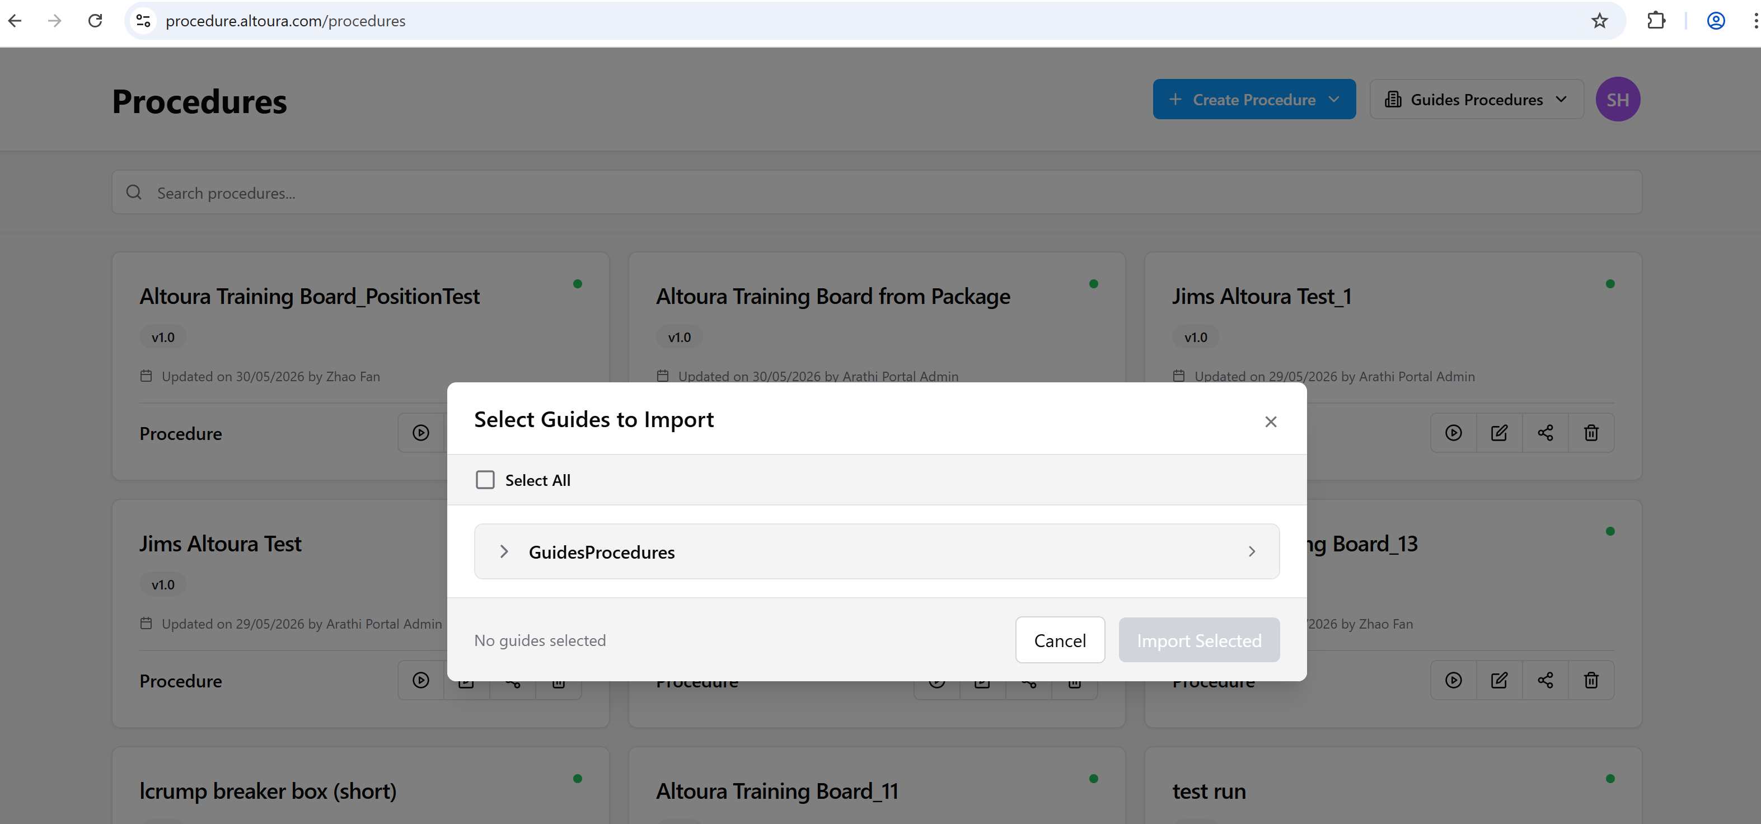Viewport: 1761px width, 824px height.
Task: Edit the Jims Altoura Test_1 procedure
Action: pos(1499,433)
